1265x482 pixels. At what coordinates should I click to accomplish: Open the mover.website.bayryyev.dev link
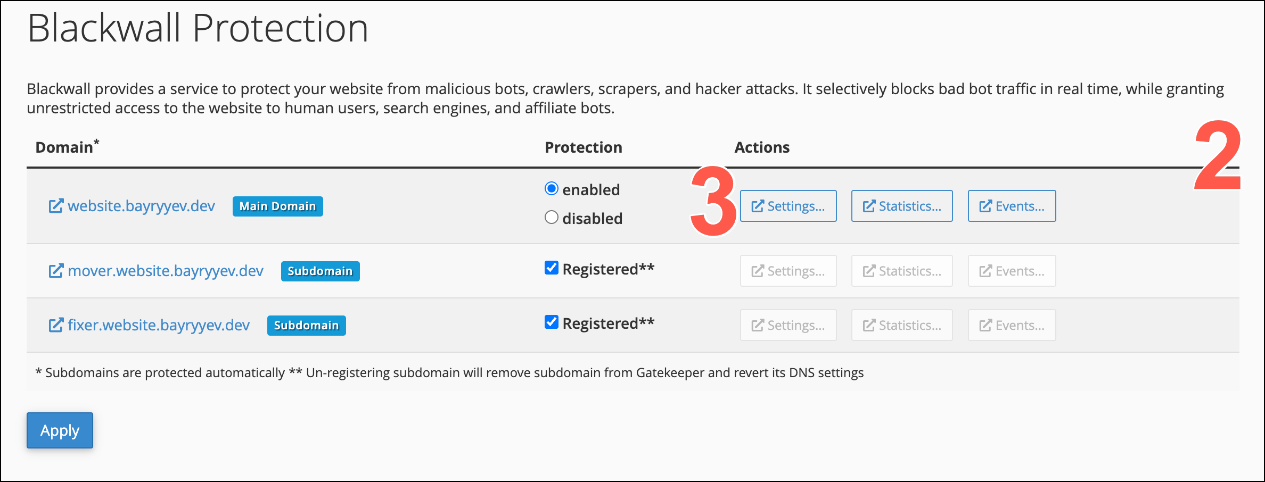coord(166,271)
